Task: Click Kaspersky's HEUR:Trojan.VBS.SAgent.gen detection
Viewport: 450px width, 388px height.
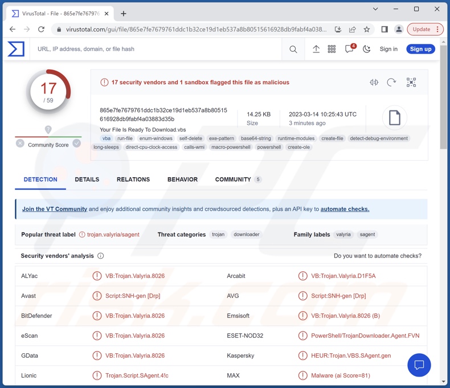Action: (x=351, y=356)
